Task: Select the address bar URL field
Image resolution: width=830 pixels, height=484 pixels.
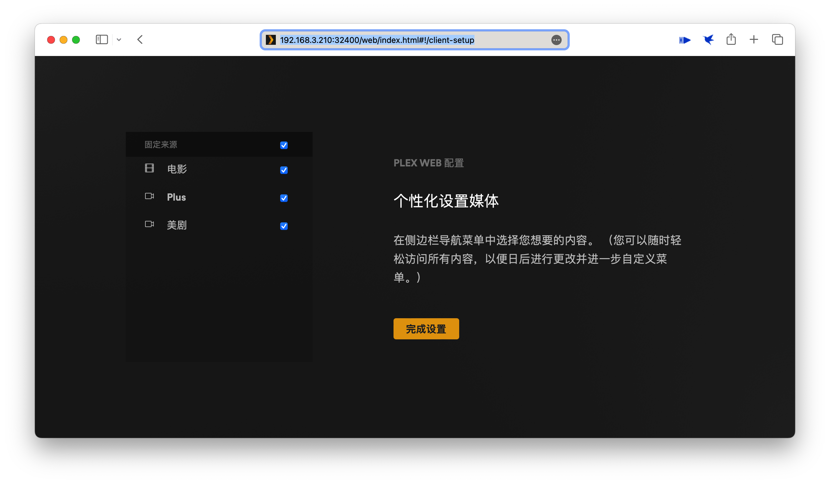Action: tap(414, 40)
